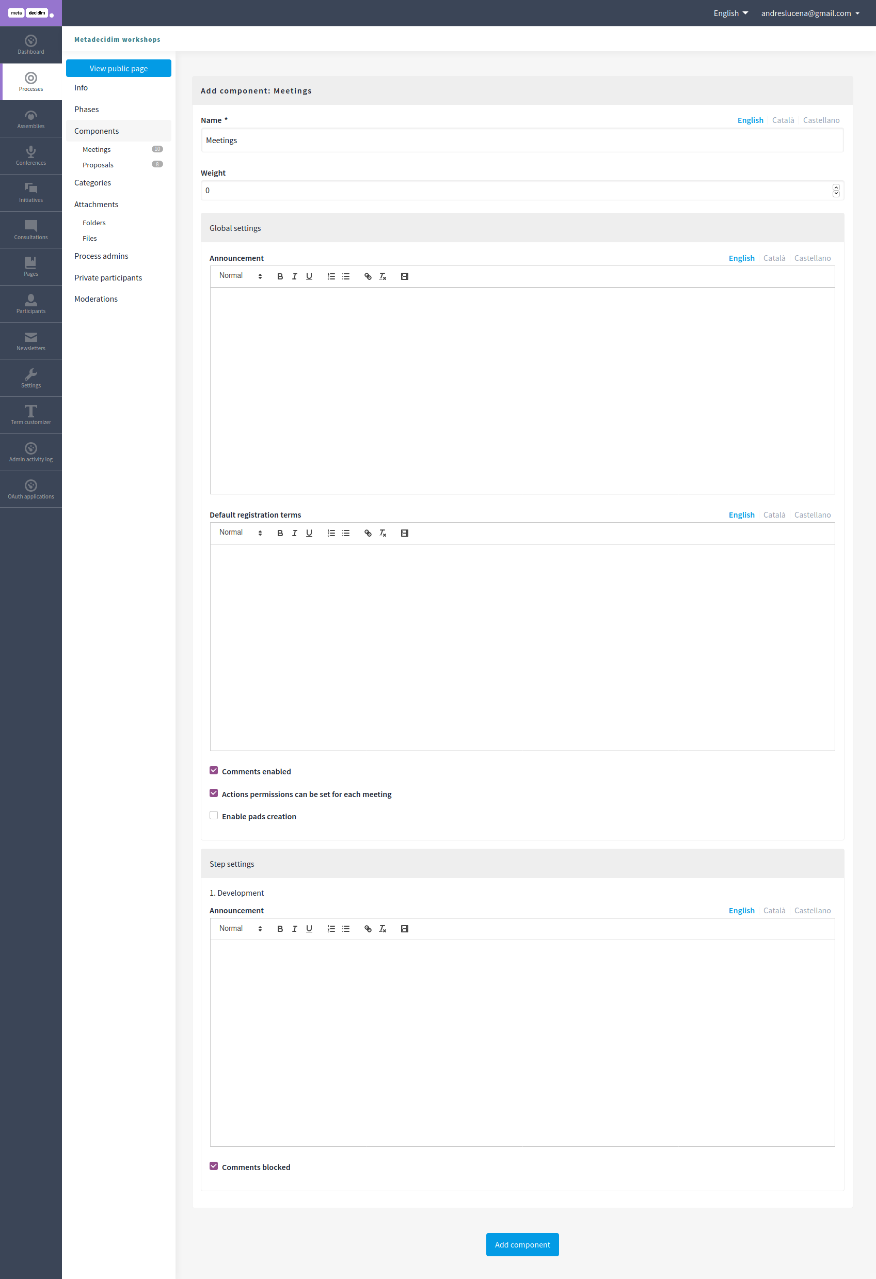Switch Default registration terms to Castellano tab
Screen dimensions: 876x1279
coord(812,515)
